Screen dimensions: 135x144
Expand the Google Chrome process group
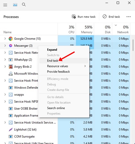5,39
